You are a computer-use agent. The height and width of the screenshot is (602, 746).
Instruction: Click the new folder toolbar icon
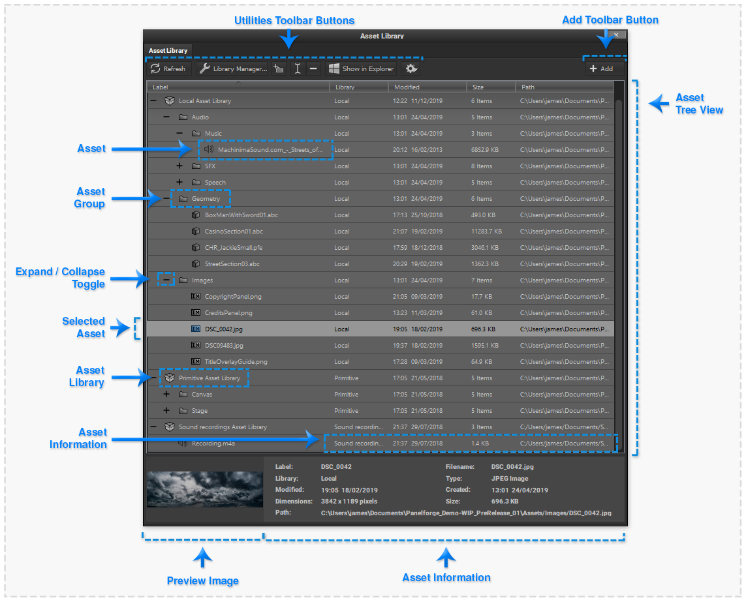pos(279,68)
